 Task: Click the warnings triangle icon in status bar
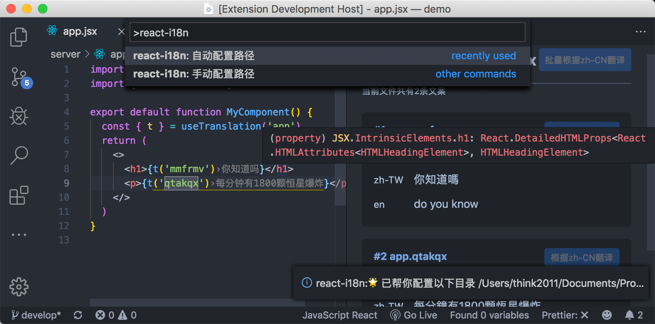coord(122,315)
